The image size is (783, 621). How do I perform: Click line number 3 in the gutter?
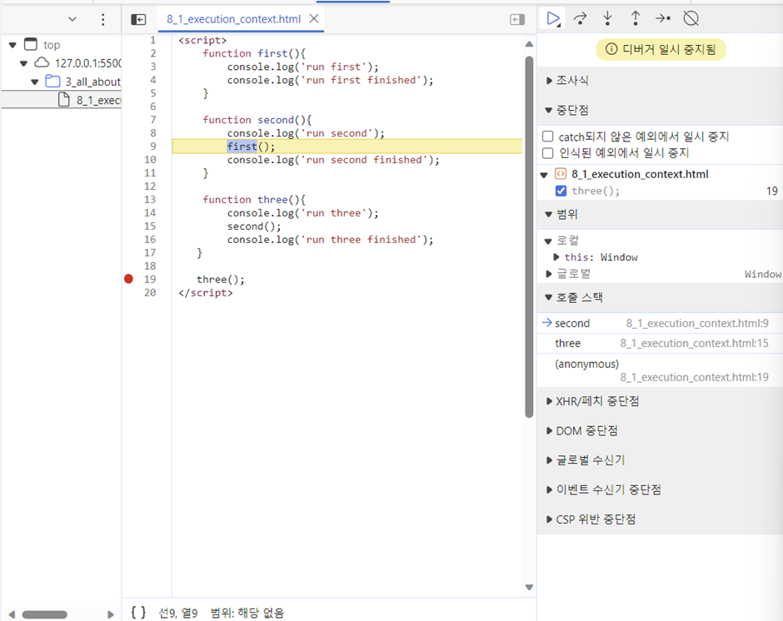[152, 67]
